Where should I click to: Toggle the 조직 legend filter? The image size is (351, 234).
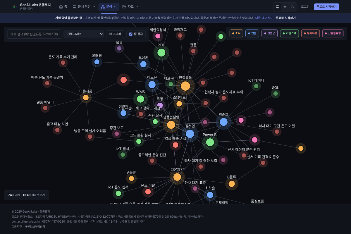click(x=236, y=33)
